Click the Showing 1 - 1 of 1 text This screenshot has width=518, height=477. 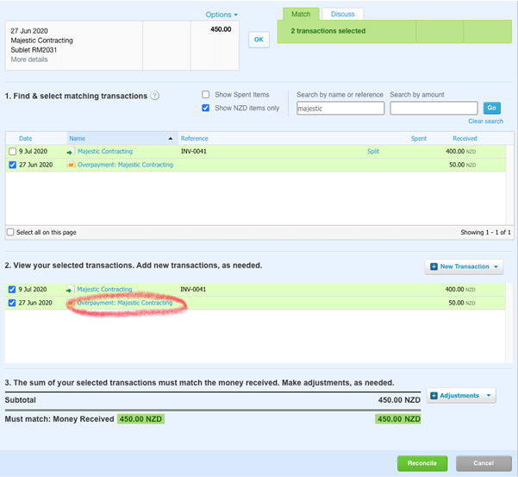point(485,232)
